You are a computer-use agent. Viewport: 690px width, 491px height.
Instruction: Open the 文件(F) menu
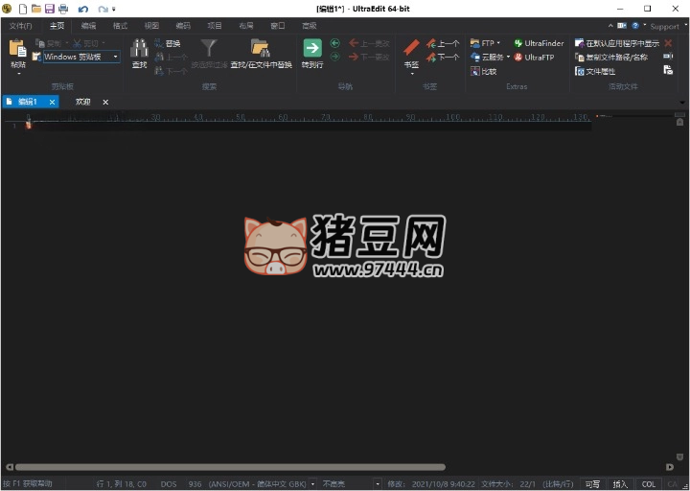21,26
